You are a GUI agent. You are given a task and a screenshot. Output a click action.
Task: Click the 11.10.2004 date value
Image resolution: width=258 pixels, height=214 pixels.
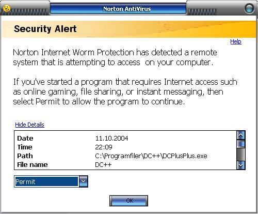tap(111, 139)
